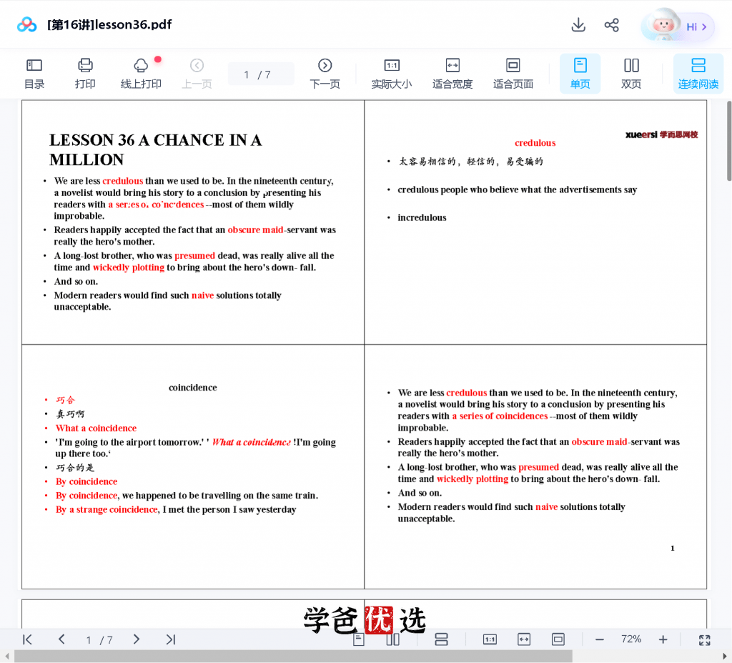732x663 pixels.
Task: Enter fullscreen mode
Action: pos(704,639)
